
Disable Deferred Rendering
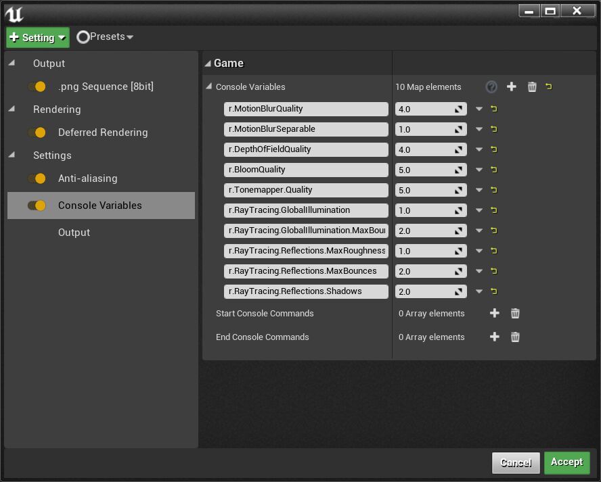pos(39,132)
